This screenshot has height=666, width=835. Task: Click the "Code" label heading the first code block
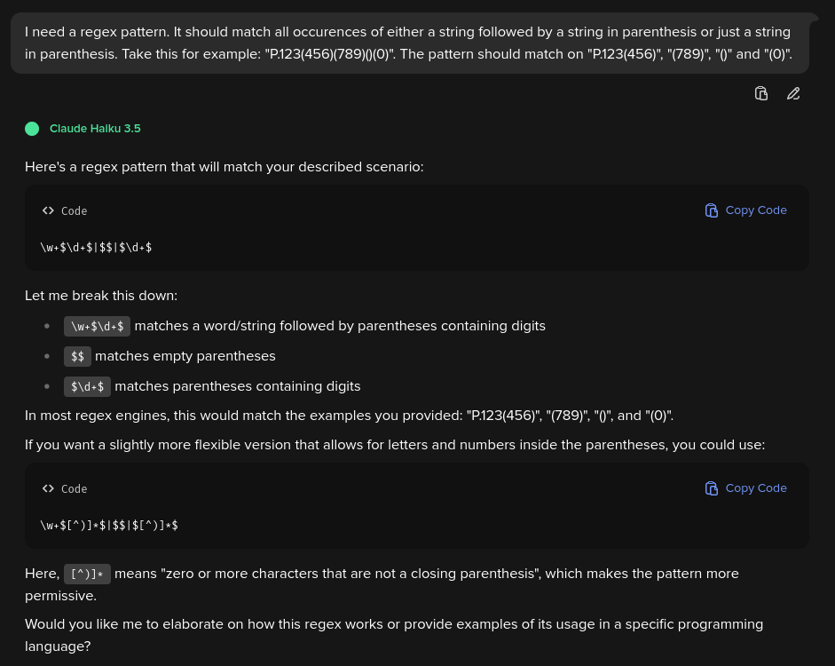pyautogui.click(x=74, y=211)
